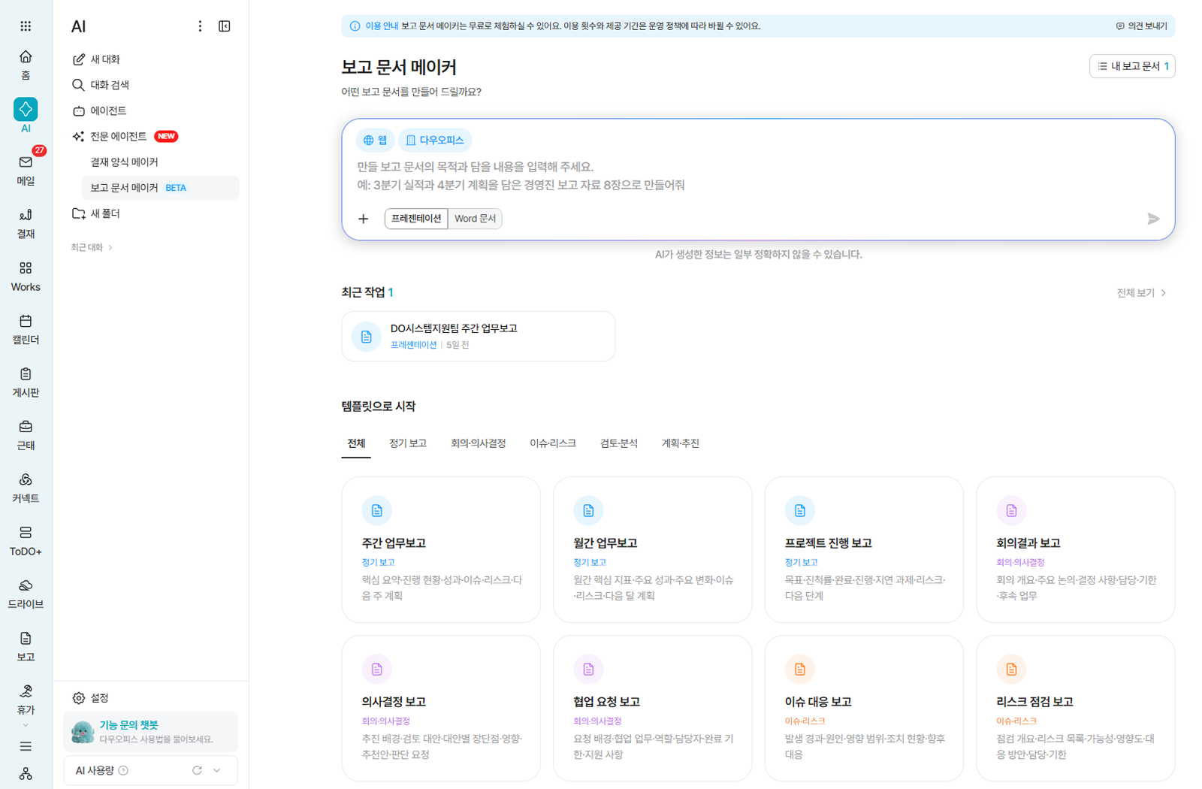
Task: Open the 게시판 board icon
Action: click(x=26, y=382)
